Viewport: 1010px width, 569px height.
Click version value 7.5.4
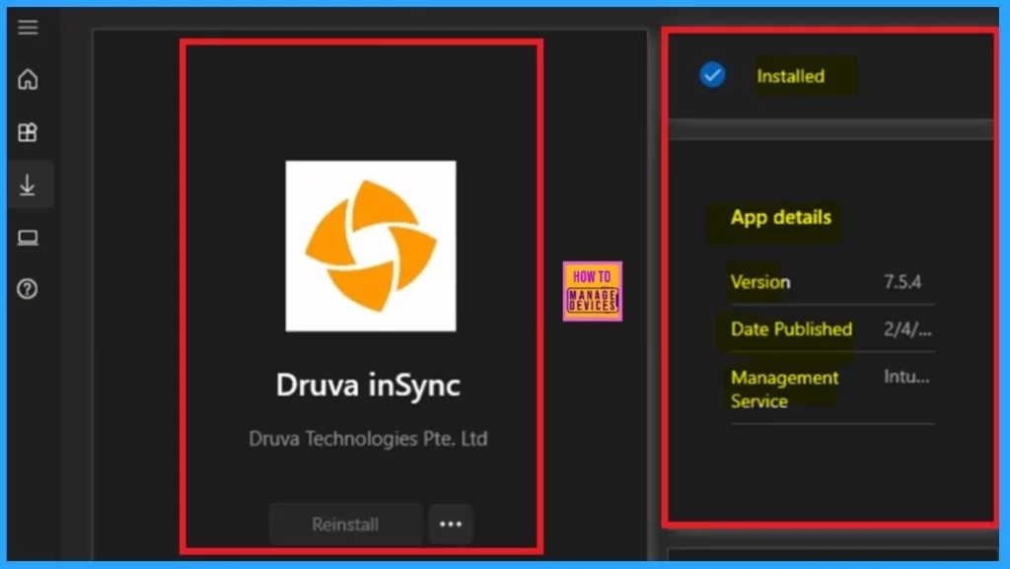(x=902, y=282)
